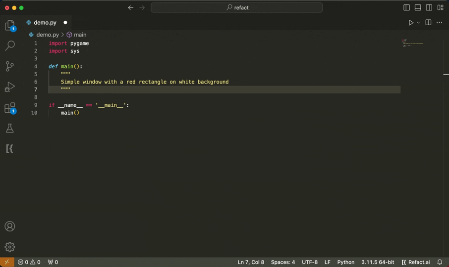Click the main() call on line 10

pos(70,113)
